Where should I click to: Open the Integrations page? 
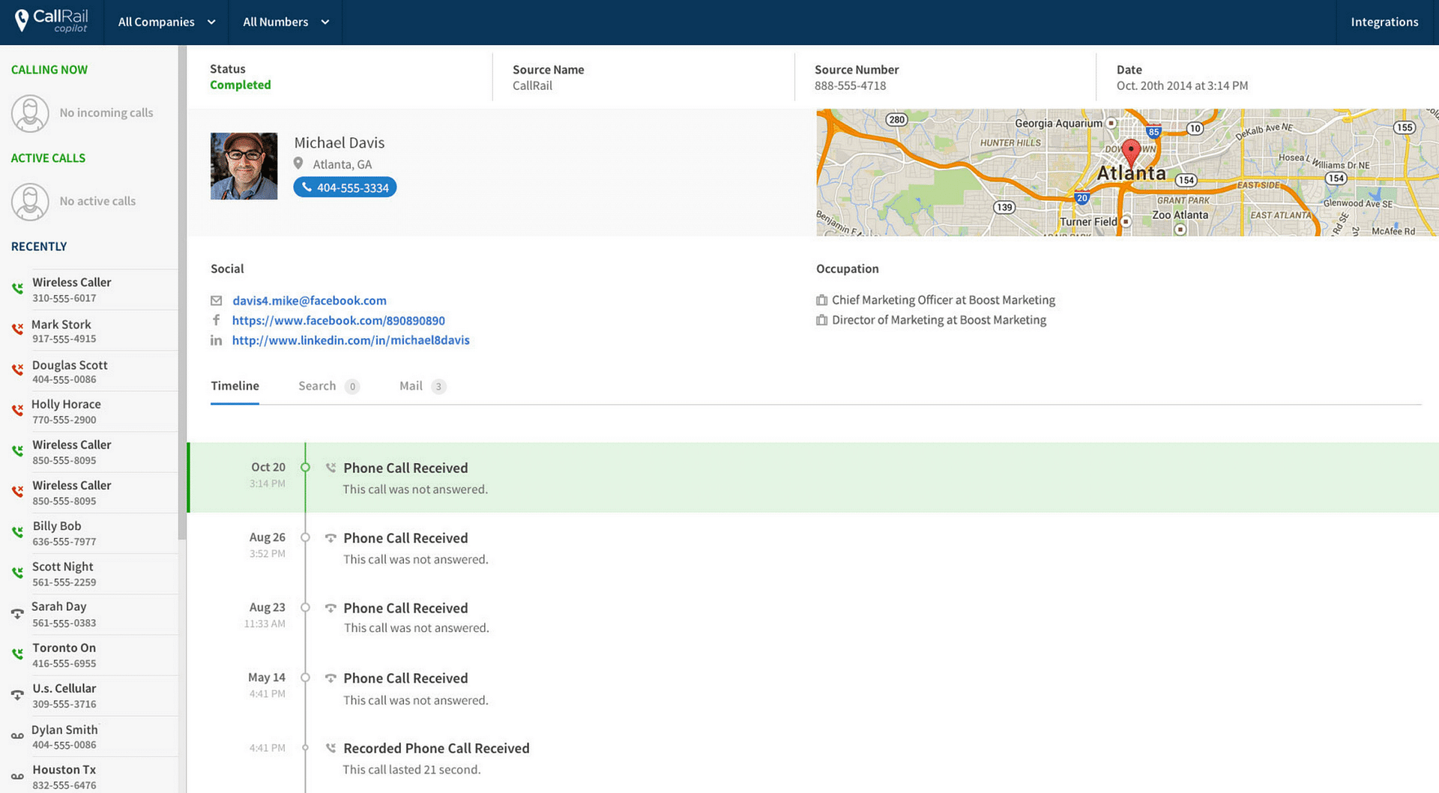(1384, 22)
